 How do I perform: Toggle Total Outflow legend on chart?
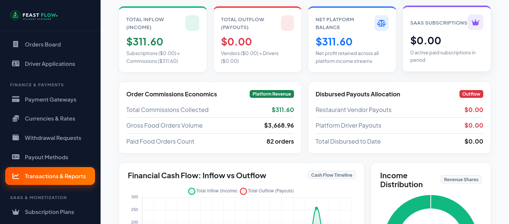[x=267, y=191]
